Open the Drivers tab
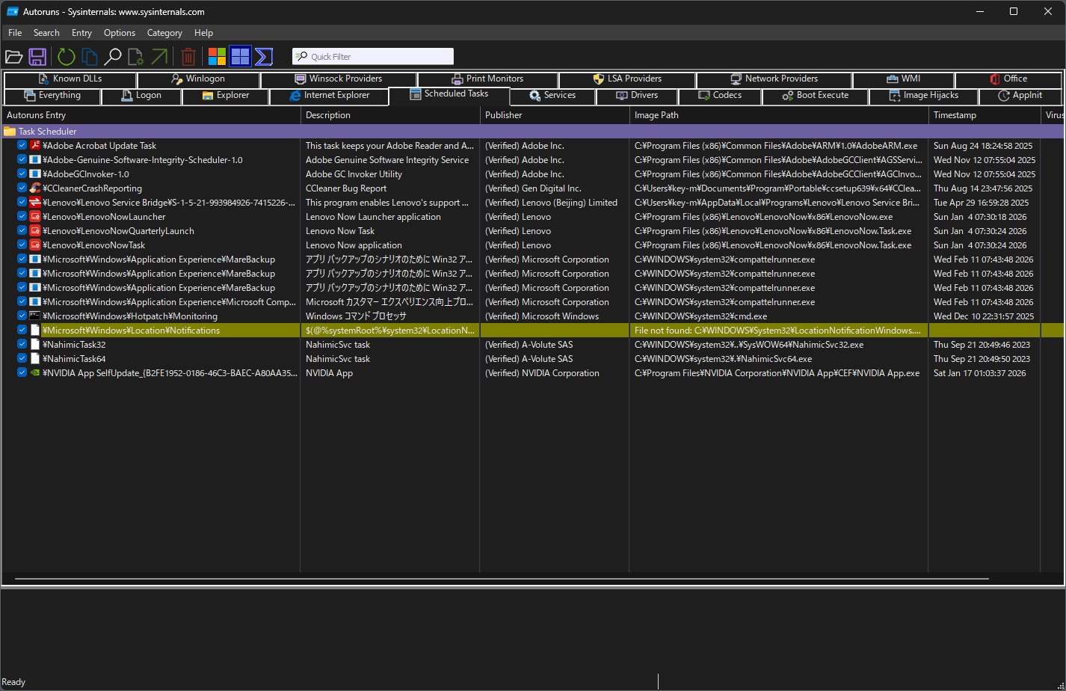The image size is (1066, 691). click(x=637, y=96)
